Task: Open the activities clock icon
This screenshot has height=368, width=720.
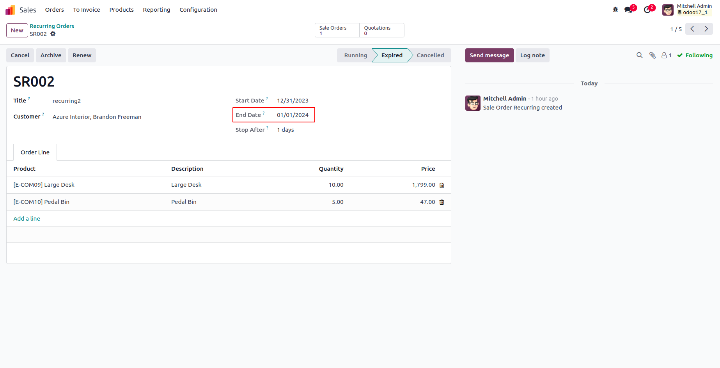Action: coord(647,10)
